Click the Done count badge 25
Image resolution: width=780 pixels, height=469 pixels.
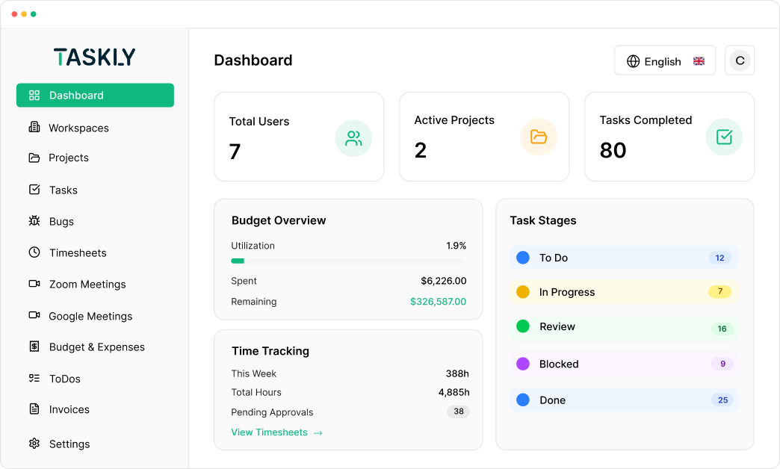click(x=722, y=400)
